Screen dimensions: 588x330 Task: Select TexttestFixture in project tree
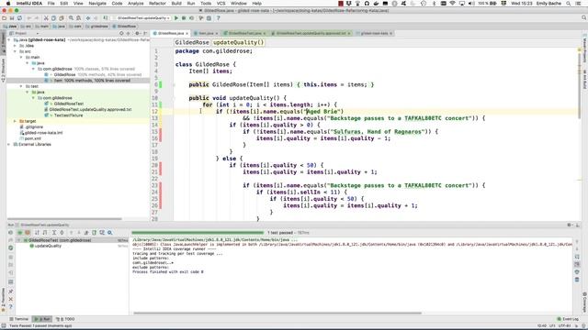tap(68, 115)
